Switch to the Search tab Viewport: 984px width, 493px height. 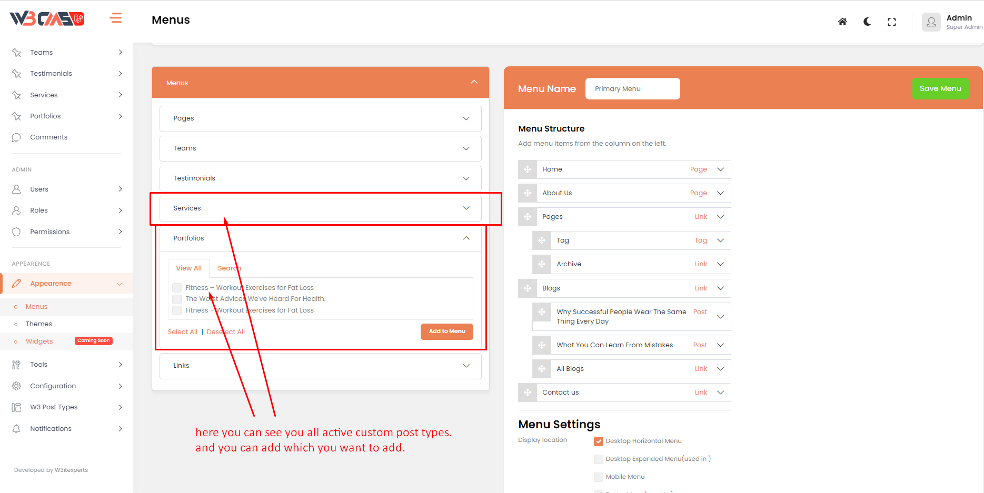(x=229, y=268)
